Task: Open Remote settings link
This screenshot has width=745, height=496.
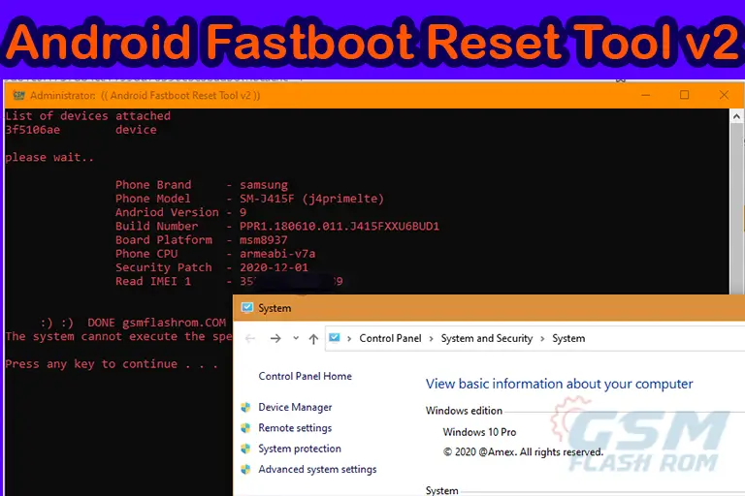Action: (x=295, y=428)
